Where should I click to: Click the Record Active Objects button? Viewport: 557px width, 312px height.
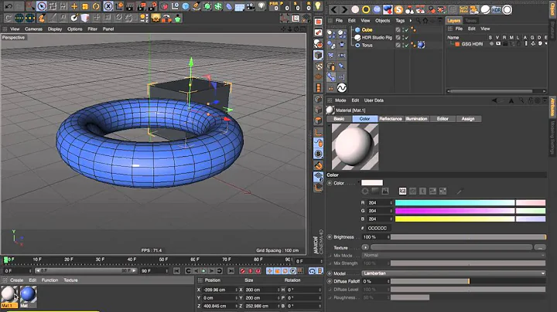point(242,271)
